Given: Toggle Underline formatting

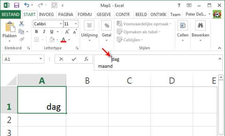Looking at the screenshot, I should pyautogui.click(x=52, y=32).
